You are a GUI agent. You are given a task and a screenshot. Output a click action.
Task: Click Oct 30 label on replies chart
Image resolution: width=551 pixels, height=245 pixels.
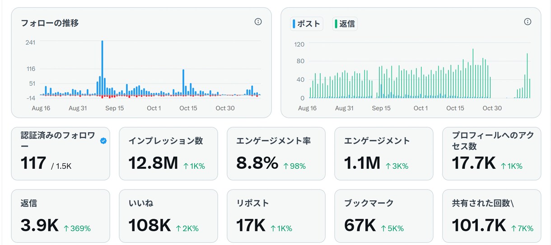coord(492,108)
